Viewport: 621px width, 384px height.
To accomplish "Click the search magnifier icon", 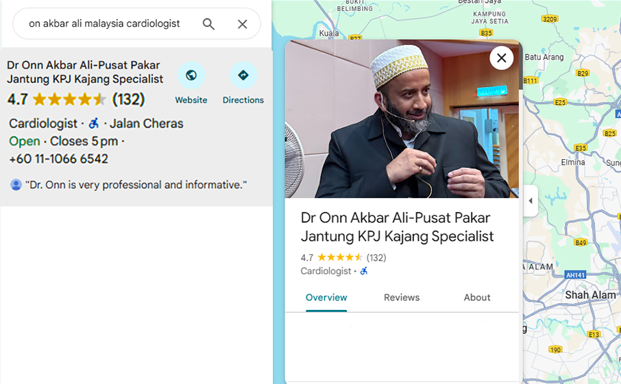I will point(208,24).
